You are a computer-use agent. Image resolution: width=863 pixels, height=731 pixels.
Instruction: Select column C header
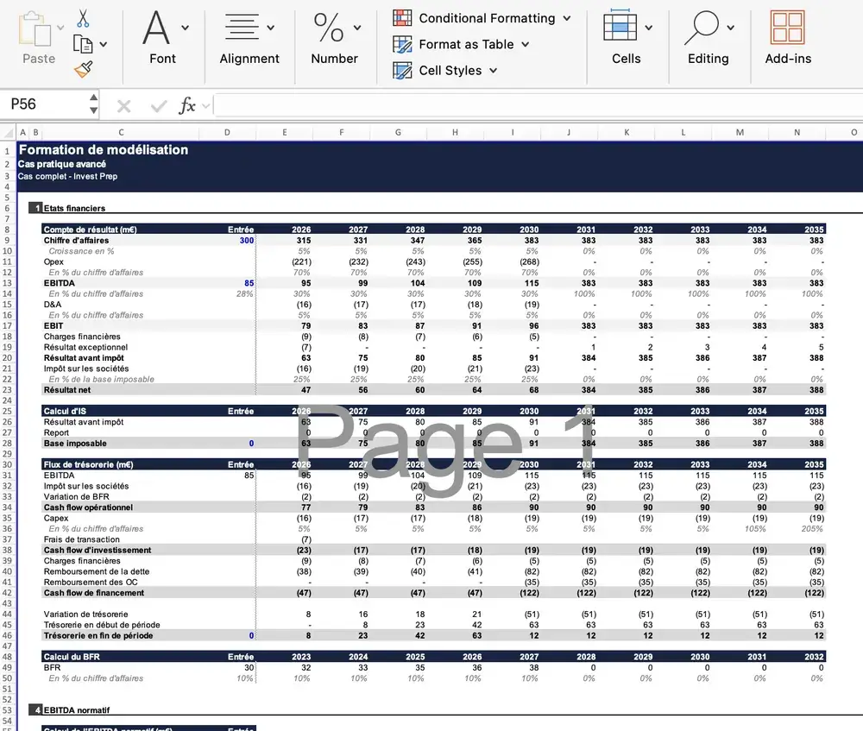pos(121,133)
